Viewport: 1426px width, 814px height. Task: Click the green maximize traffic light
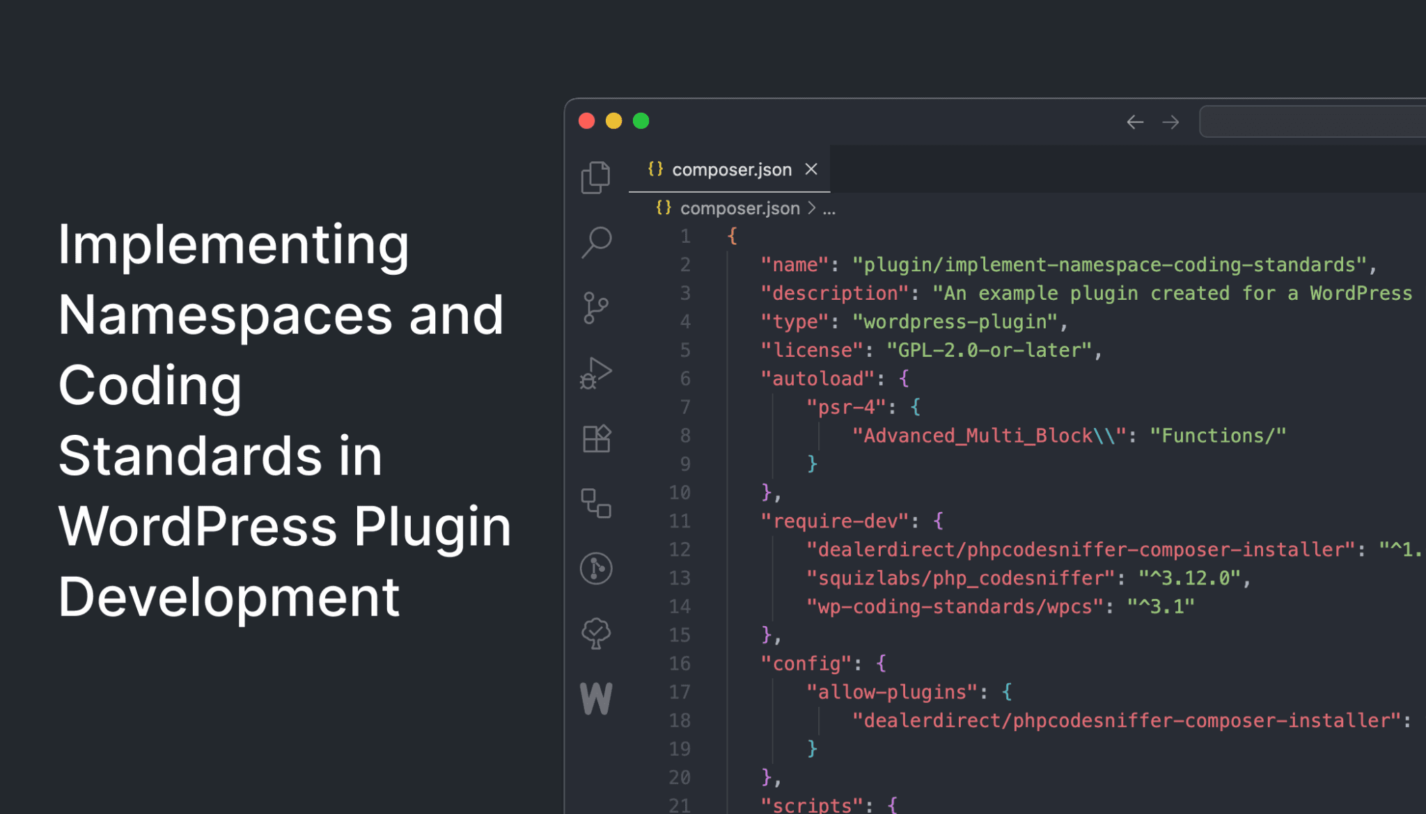[641, 120]
